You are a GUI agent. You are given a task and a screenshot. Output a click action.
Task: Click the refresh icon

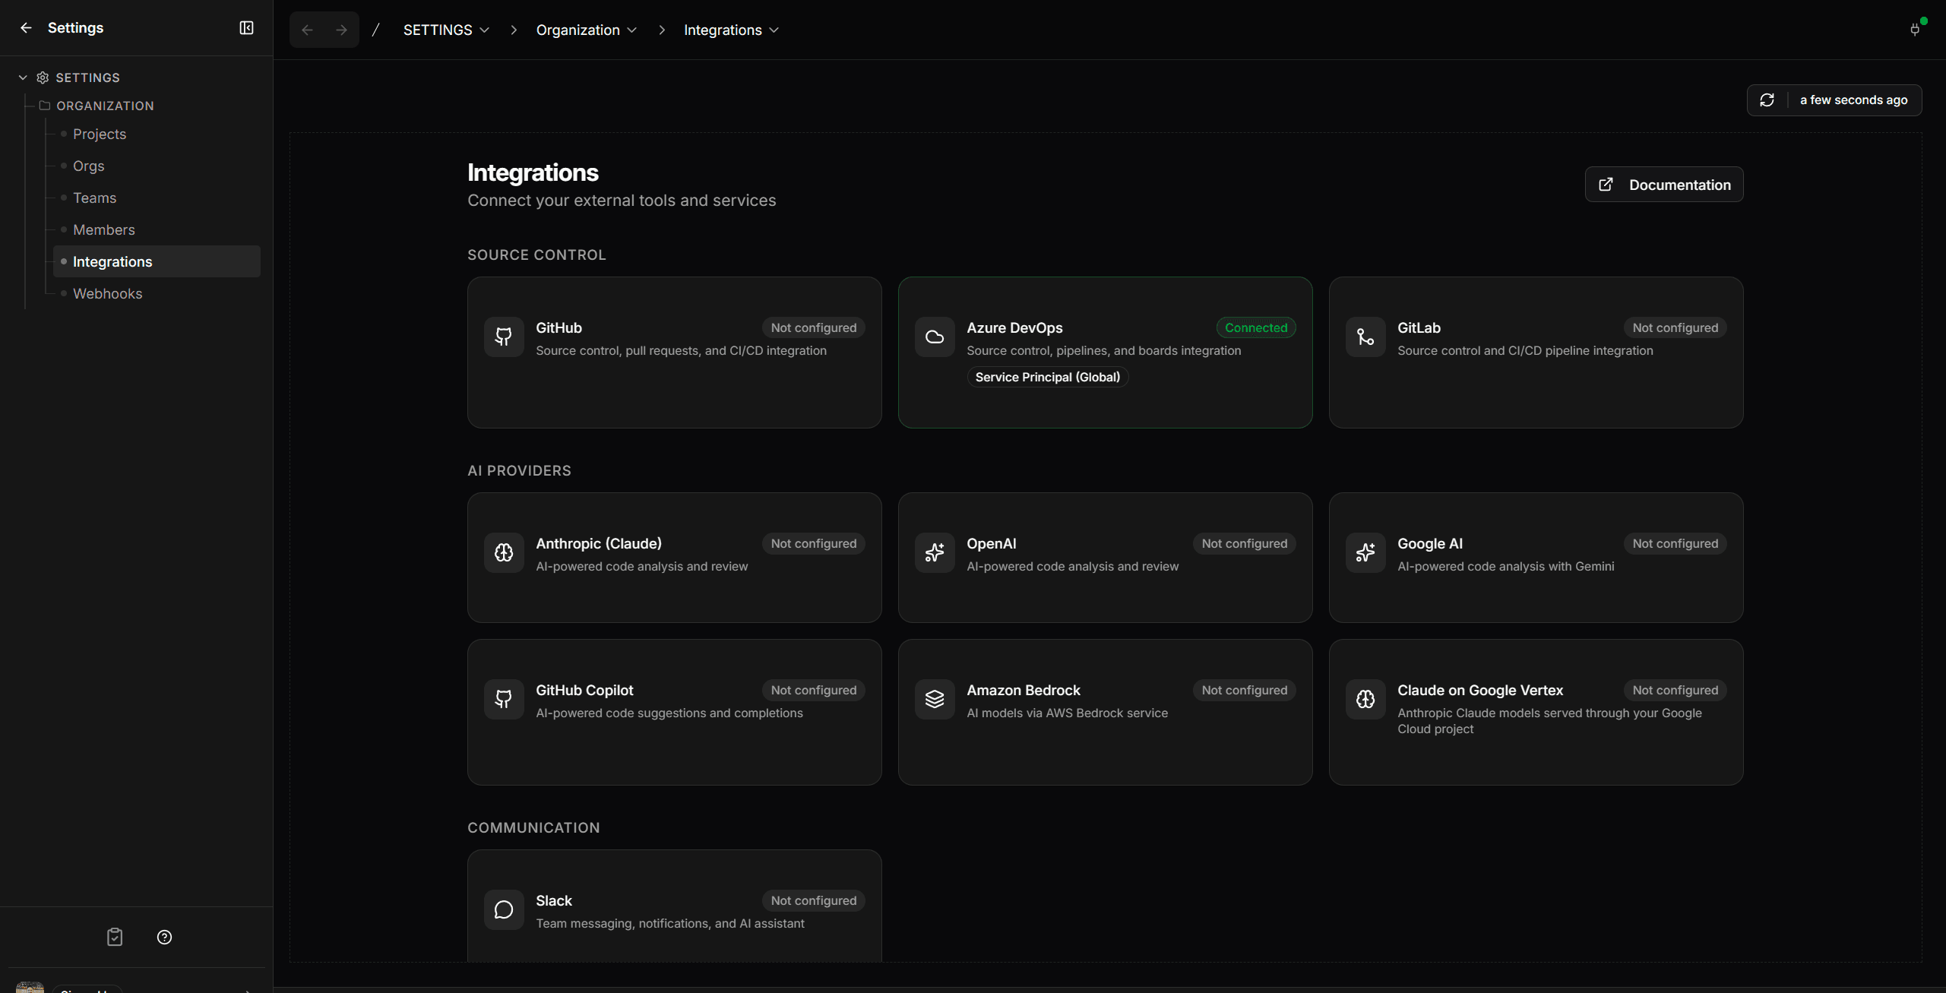(x=1767, y=100)
